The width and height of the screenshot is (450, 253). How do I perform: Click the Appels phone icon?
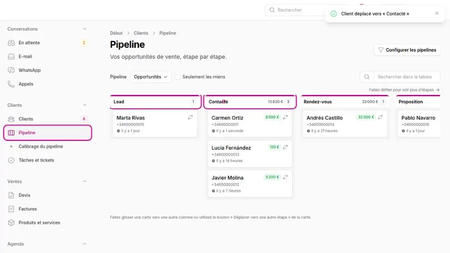coord(11,84)
